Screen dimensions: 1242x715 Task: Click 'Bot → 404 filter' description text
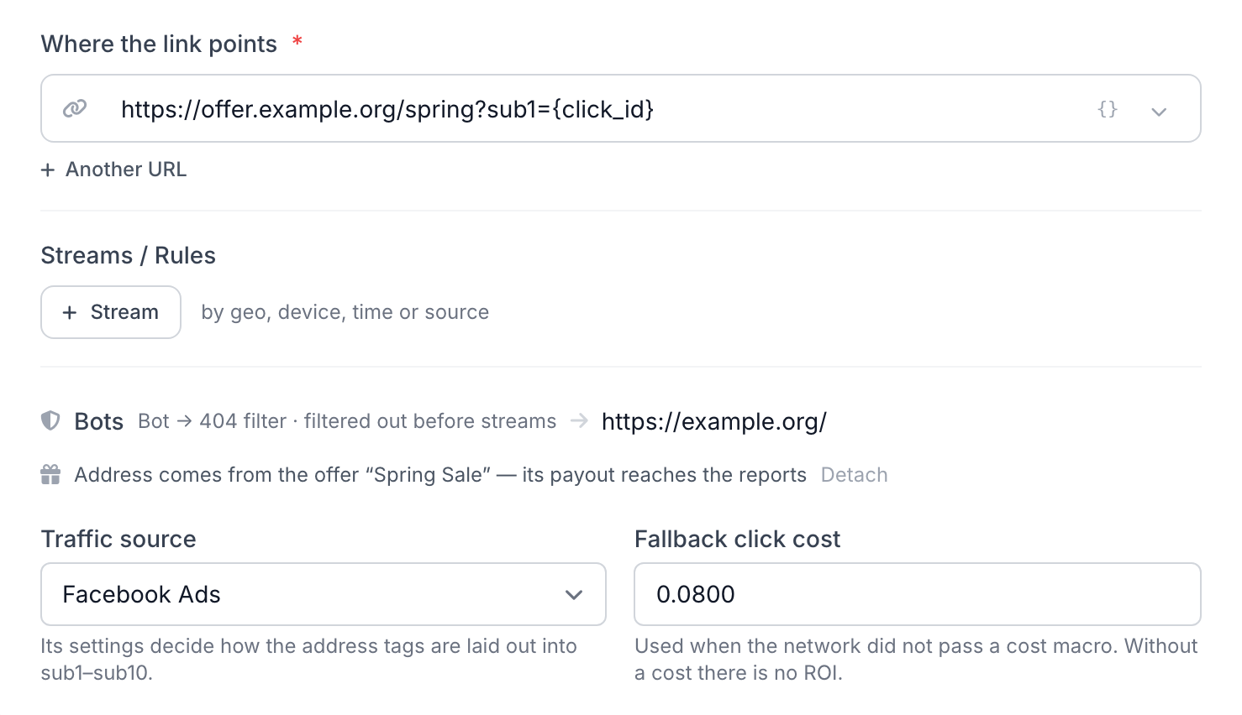pos(347,421)
